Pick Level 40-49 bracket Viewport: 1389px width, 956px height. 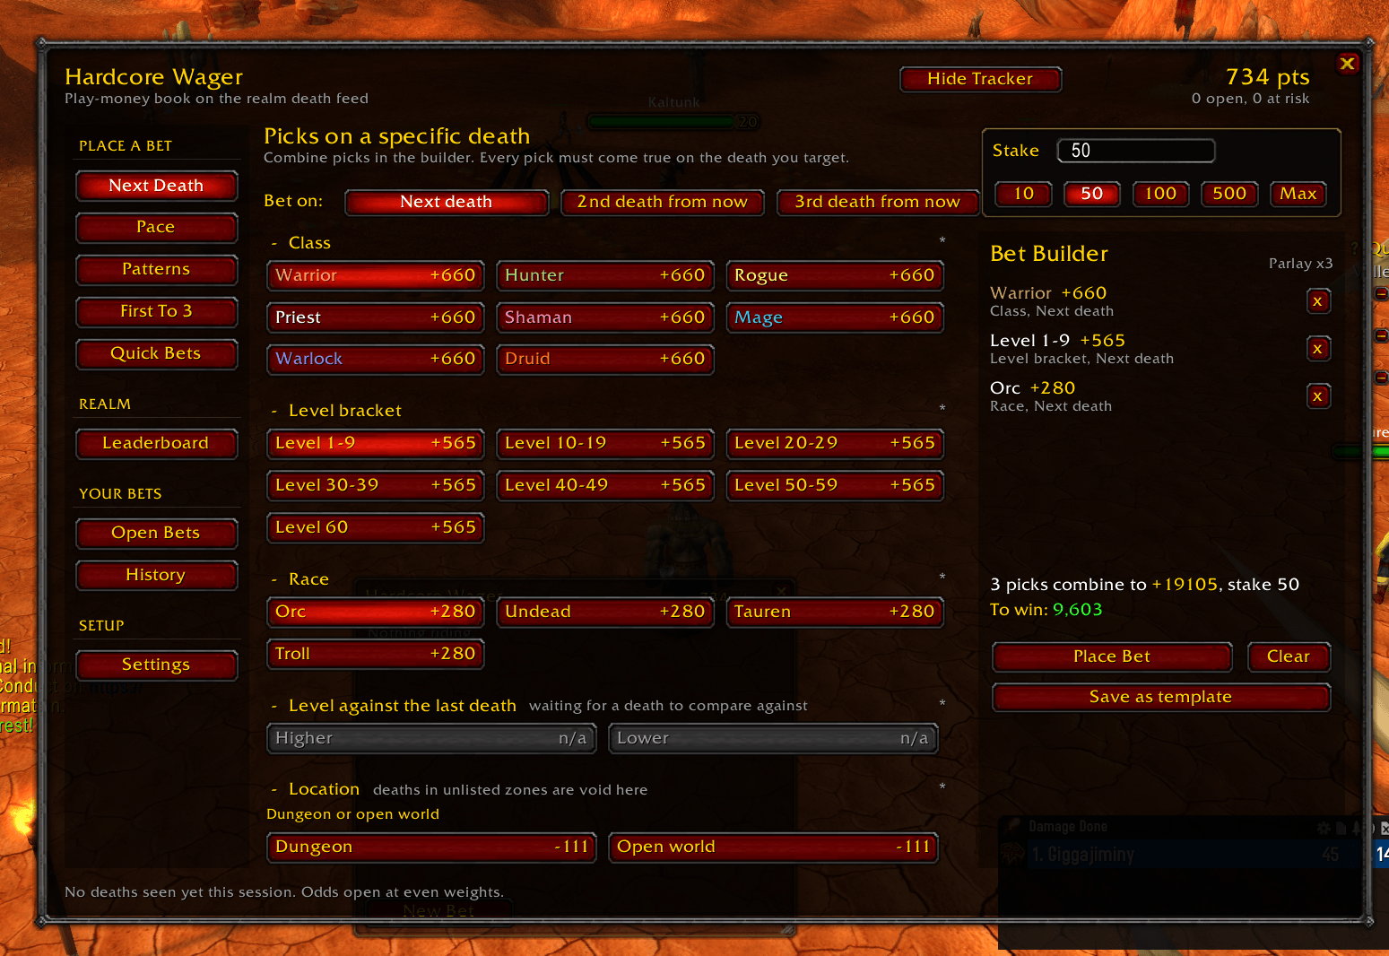tap(605, 486)
